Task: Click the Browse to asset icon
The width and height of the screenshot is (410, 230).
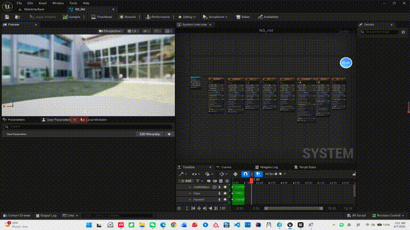Action: [17, 17]
